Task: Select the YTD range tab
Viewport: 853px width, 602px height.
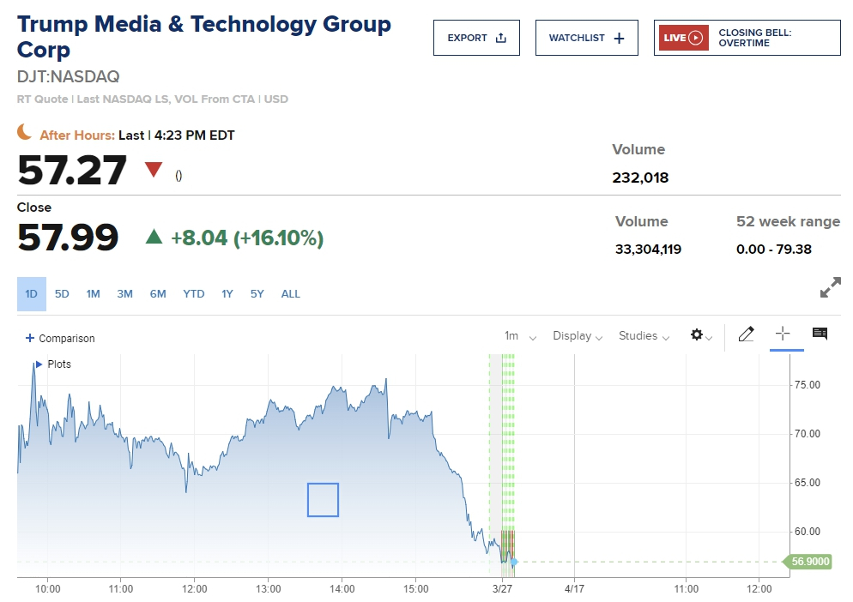Action: click(x=194, y=294)
